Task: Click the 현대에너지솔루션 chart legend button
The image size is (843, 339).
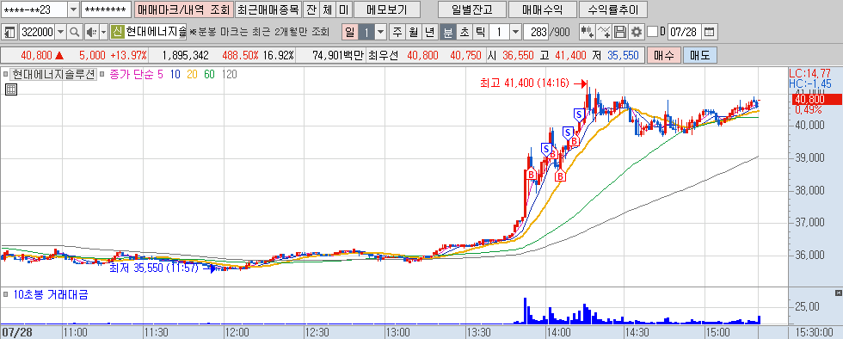Action: (x=53, y=74)
